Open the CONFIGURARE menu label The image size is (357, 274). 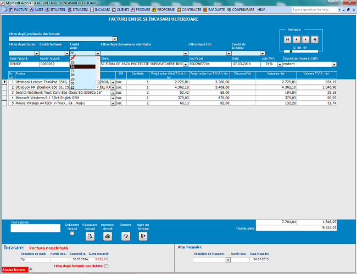pyautogui.click(x=243, y=10)
